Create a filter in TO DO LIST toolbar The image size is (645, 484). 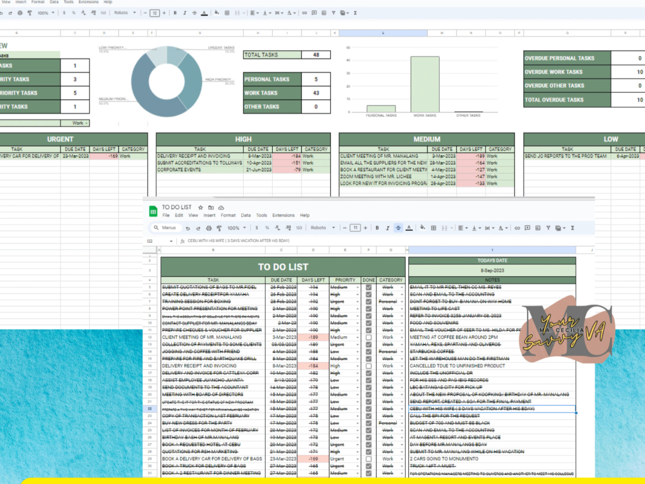pos(548,228)
